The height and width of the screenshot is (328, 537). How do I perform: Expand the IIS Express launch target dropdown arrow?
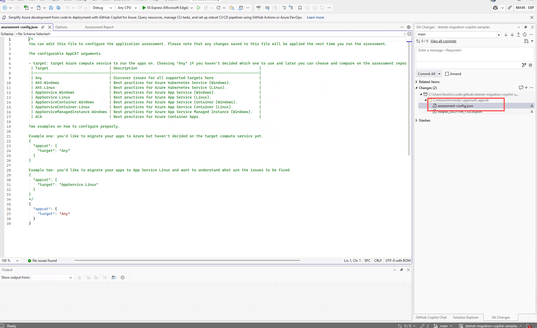coord(192,8)
